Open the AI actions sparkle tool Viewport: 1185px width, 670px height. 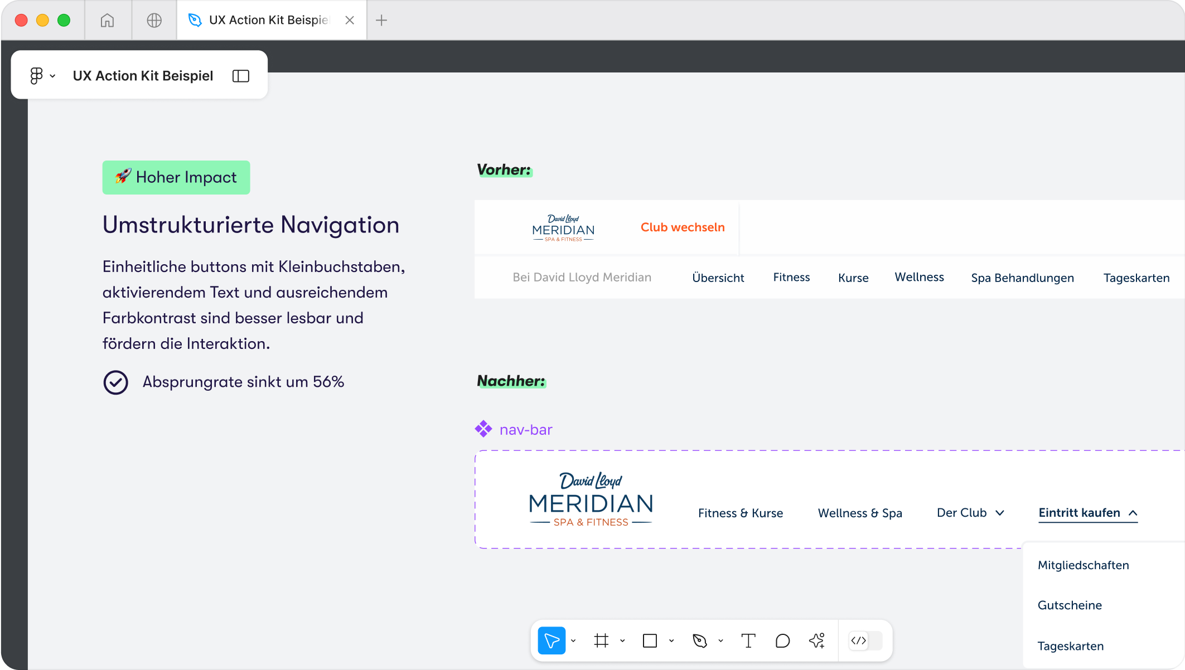coord(817,640)
